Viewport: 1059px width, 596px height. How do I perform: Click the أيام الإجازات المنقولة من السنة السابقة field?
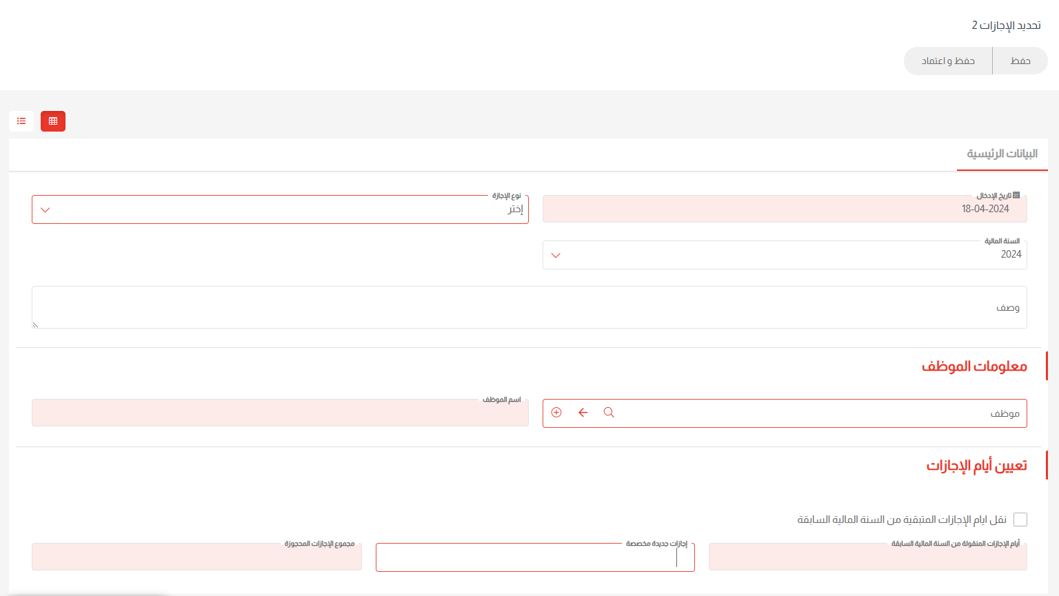(x=867, y=558)
